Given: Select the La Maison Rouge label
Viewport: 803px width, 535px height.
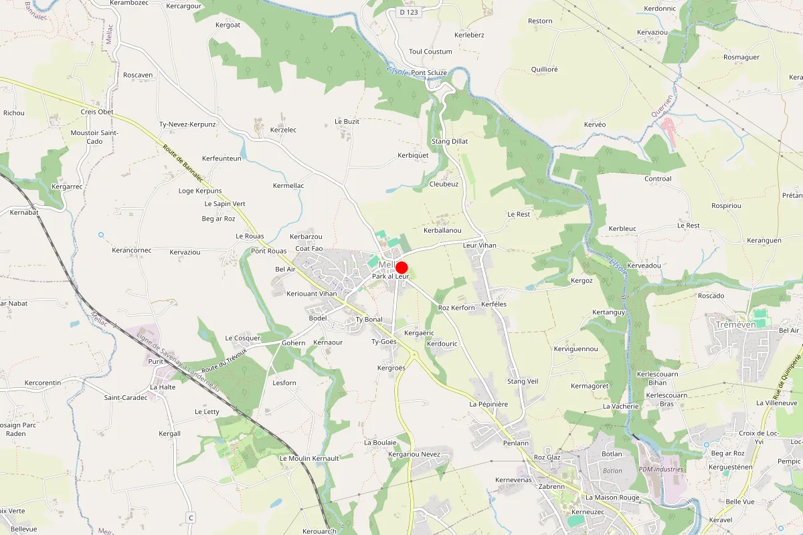Looking at the screenshot, I should tap(612, 498).
